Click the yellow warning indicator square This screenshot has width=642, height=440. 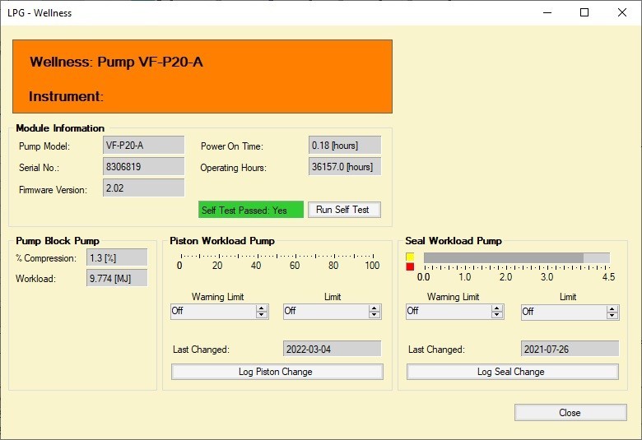(410, 257)
